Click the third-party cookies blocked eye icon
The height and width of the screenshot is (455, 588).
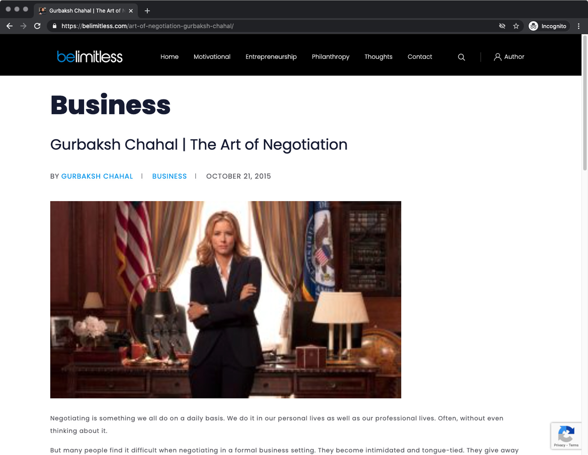502,26
